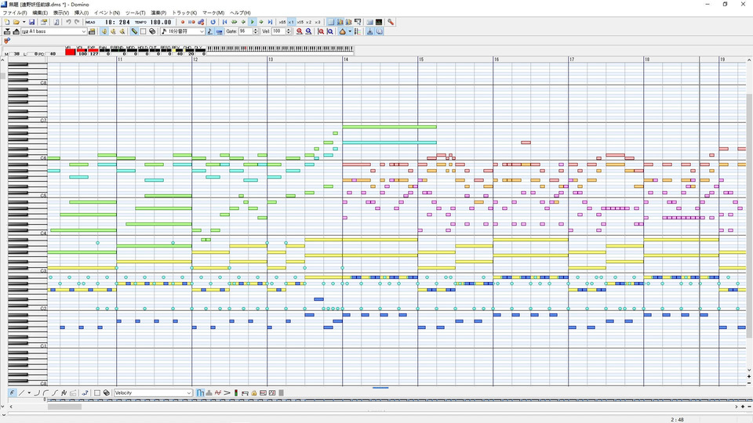Jump to the beginning of the song
The width and height of the screenshot is (753, 423).
pyautogui.click(x=225, y=22)
